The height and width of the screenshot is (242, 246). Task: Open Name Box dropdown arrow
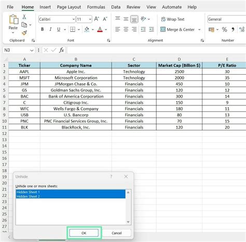pos(32,50)
